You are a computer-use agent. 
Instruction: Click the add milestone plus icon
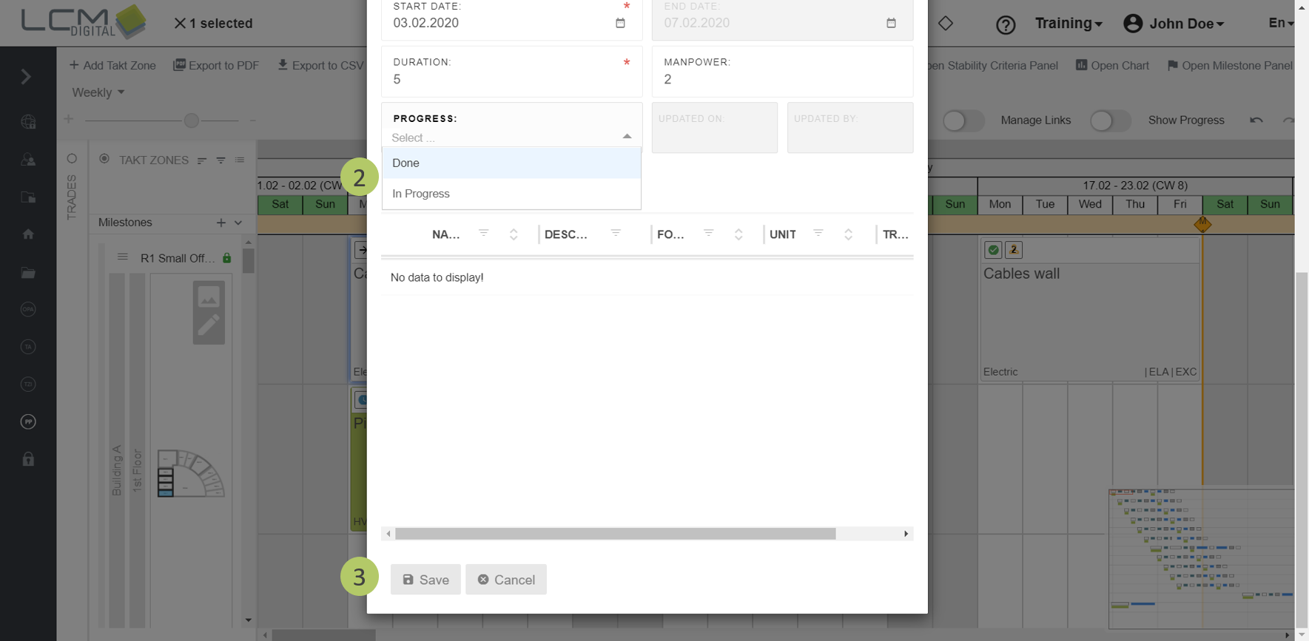[221, 223]
